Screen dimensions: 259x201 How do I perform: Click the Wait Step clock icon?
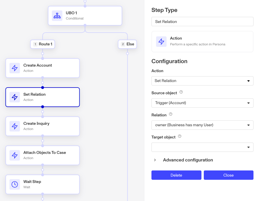pyautogui.click(x=15, y=184)
